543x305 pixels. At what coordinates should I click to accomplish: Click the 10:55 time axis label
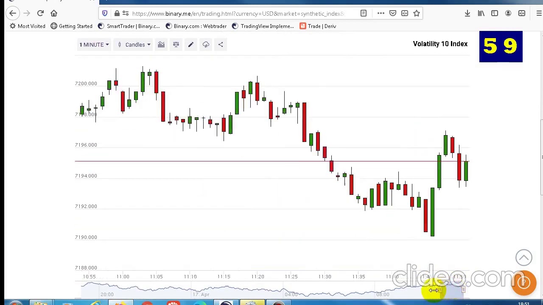(89, 277)
